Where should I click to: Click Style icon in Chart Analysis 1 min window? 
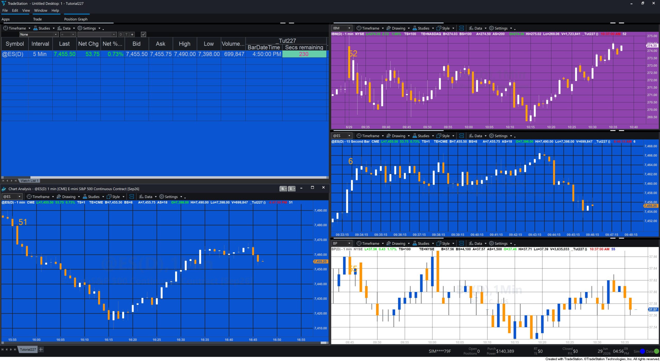[109, 196]
